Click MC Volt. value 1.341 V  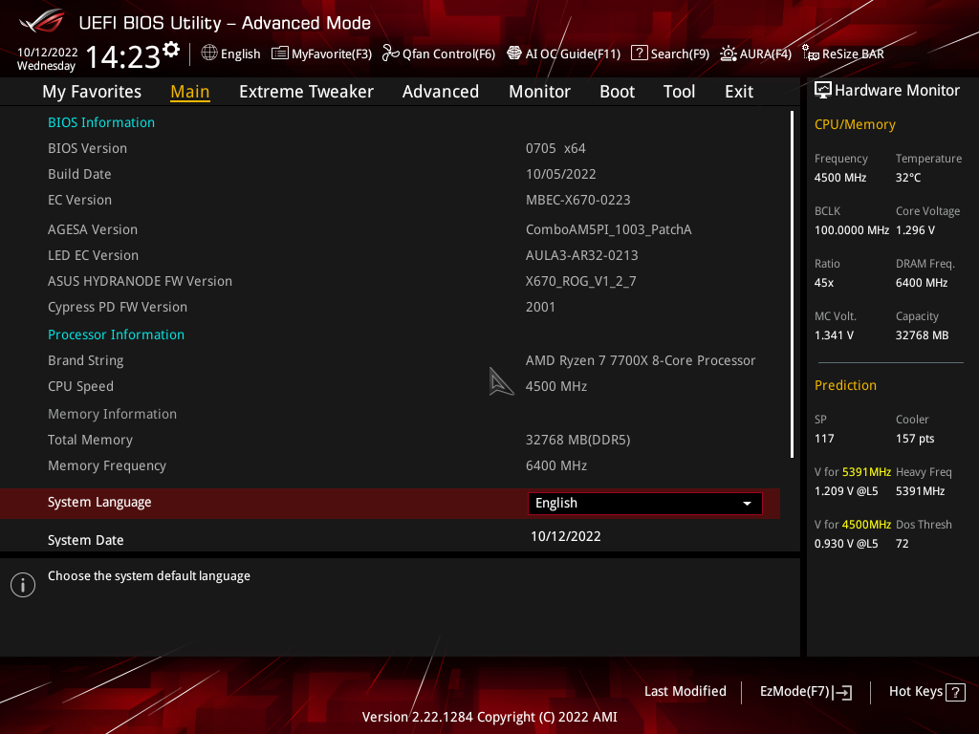834,335
